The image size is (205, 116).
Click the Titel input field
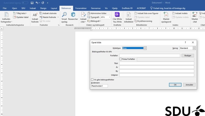(x=156, y=63)
